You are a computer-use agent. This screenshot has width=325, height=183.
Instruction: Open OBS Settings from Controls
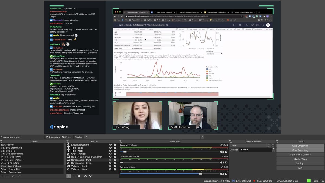click(x=300, y=163)
